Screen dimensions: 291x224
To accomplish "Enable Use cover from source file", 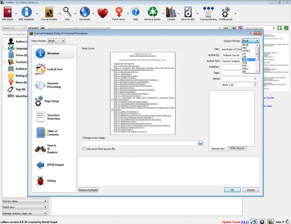I will tap(84, 149).
